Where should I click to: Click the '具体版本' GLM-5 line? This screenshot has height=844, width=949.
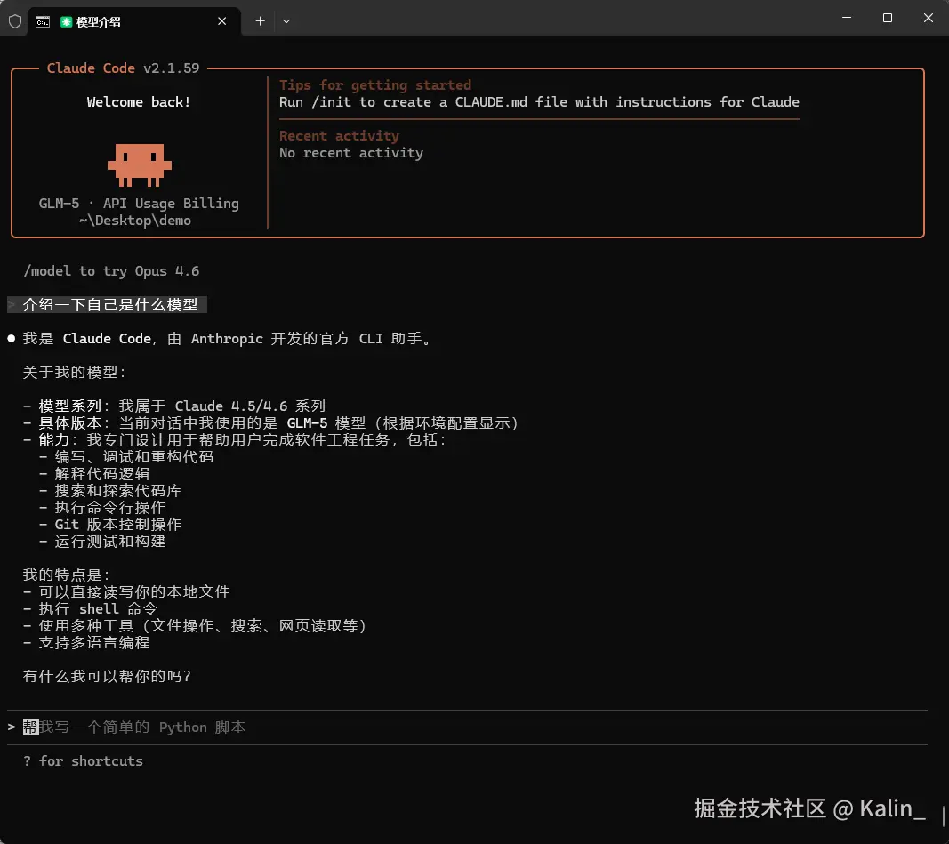(270, 422)
